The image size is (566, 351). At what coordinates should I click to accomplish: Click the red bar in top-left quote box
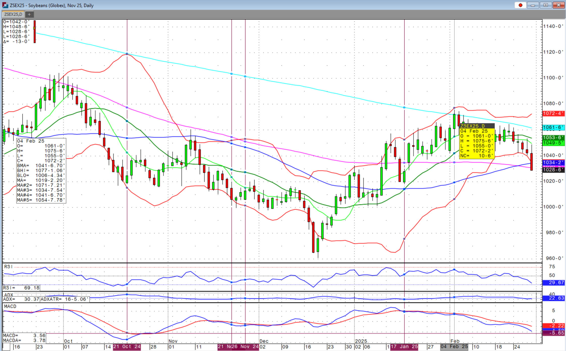tap(35, 32)
